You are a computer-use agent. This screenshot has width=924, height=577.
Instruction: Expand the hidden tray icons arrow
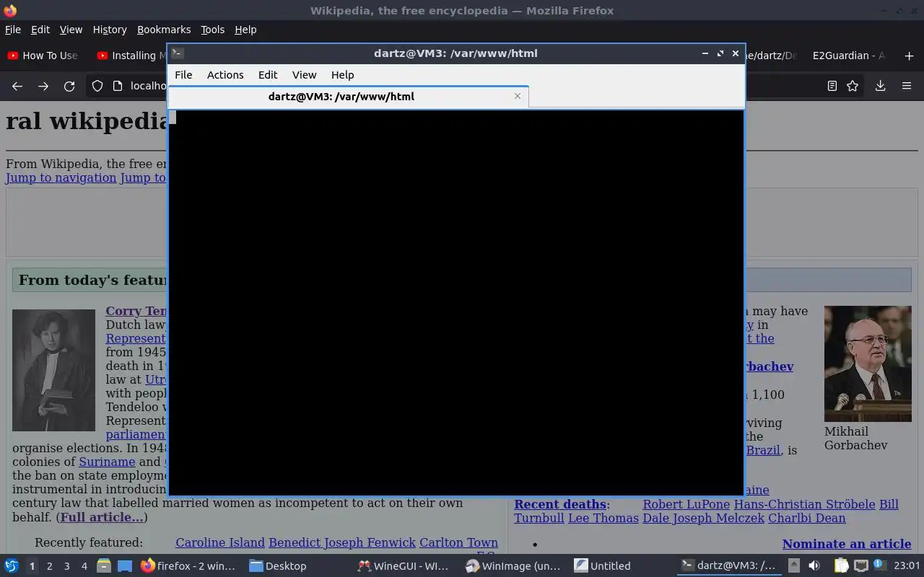point(793,565)
